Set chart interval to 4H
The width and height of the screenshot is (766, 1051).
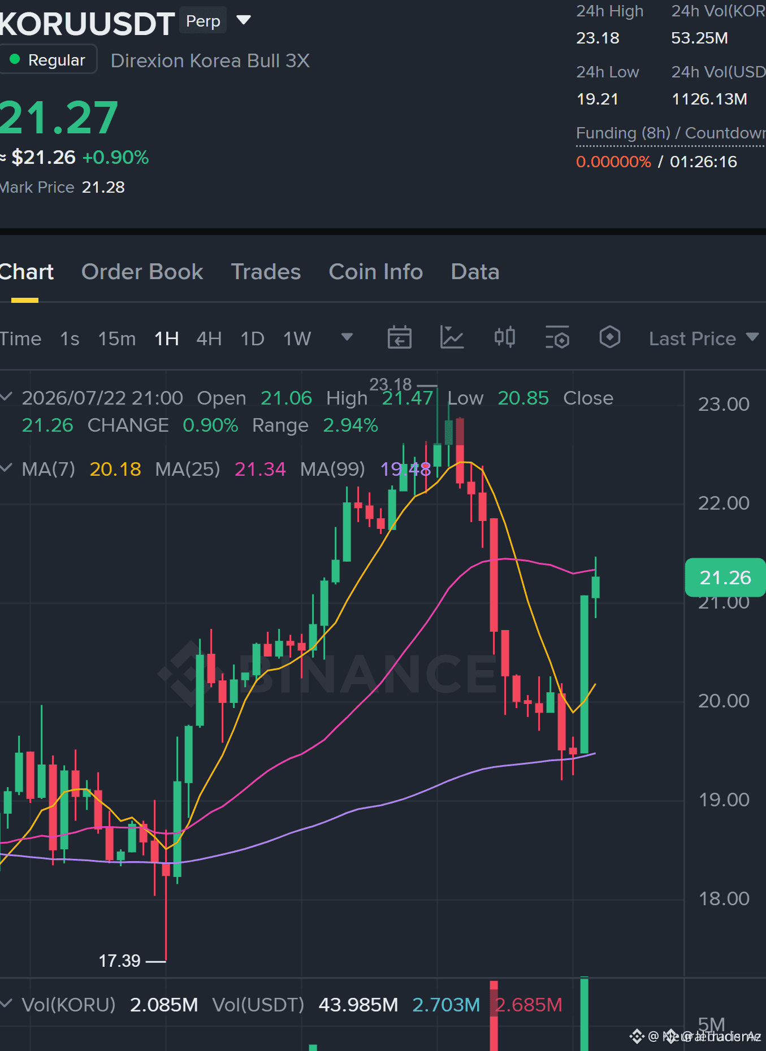tap(209, 338)
